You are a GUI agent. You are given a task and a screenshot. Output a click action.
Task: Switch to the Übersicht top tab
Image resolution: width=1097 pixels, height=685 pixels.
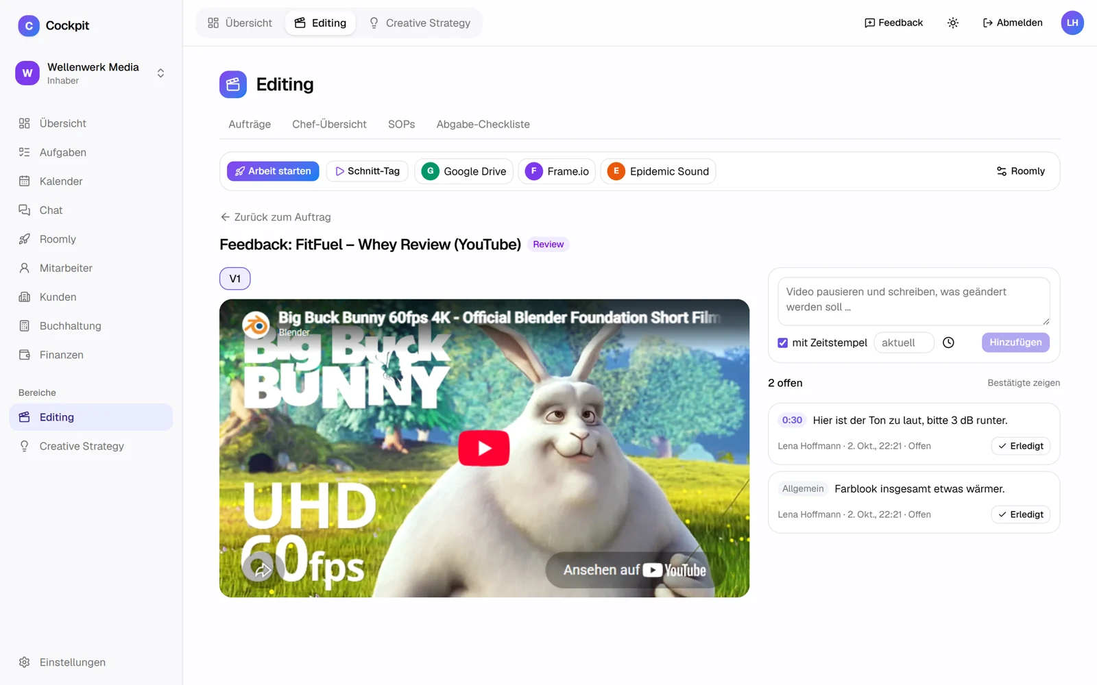tap(240, 23)
